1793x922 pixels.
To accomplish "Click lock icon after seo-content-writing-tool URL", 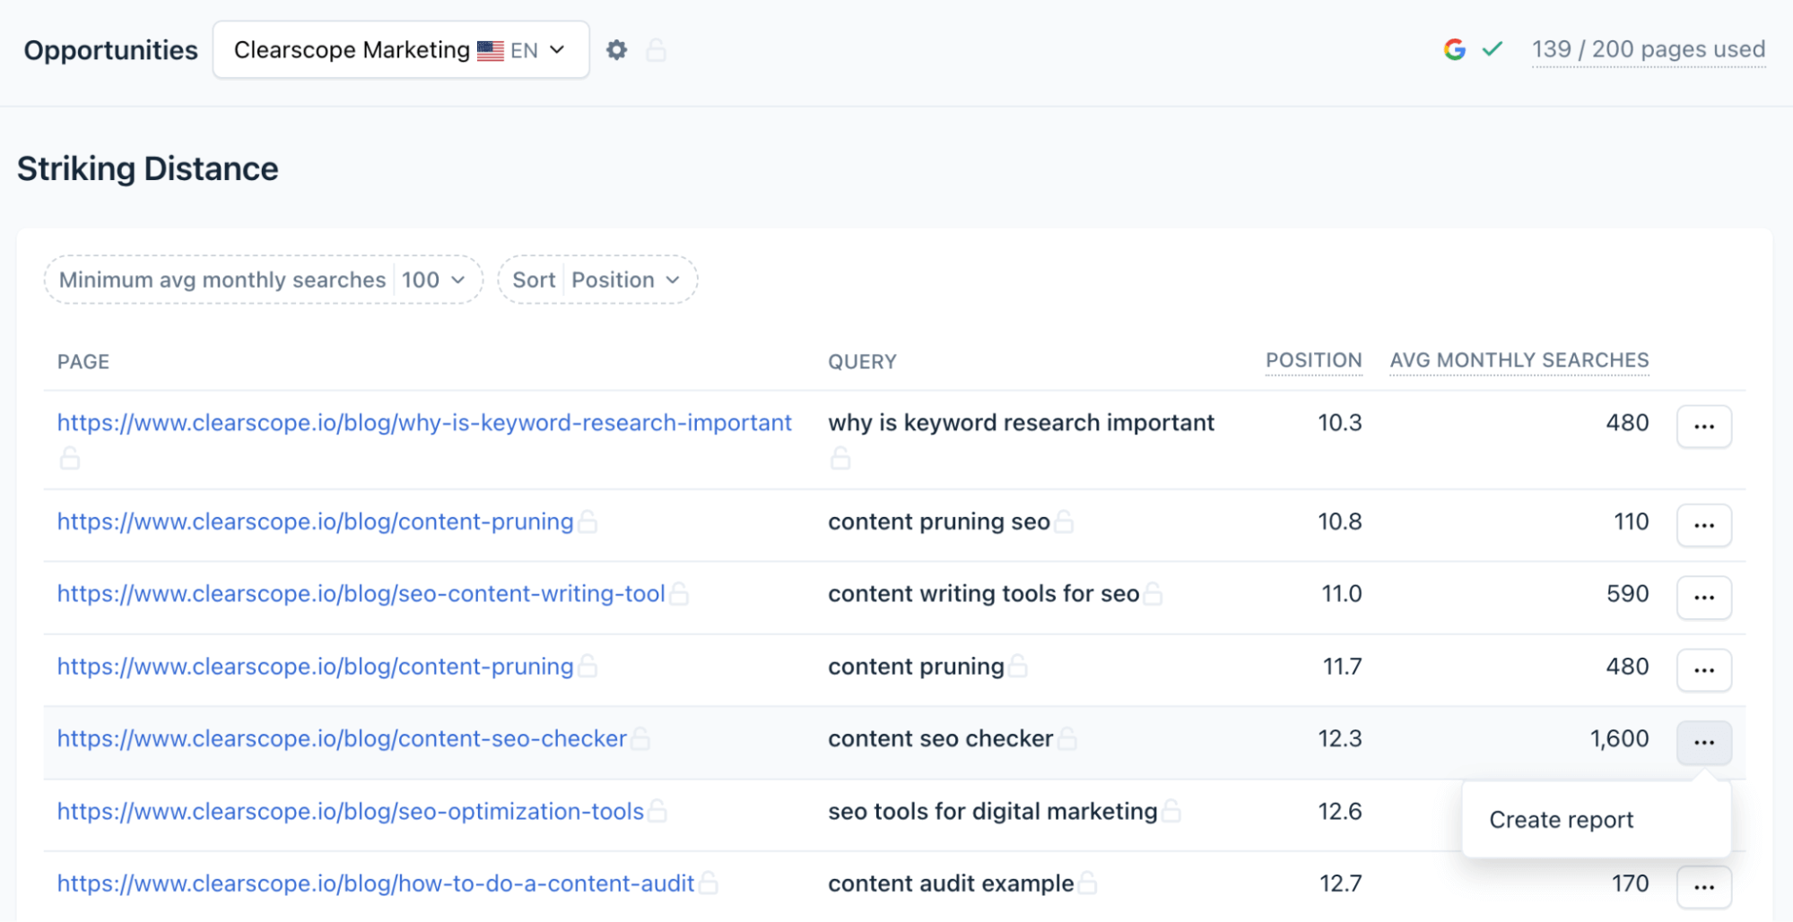I will point(679,593).
